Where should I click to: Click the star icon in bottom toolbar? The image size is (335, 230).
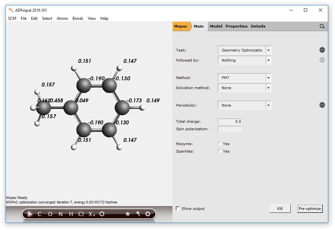128,214
